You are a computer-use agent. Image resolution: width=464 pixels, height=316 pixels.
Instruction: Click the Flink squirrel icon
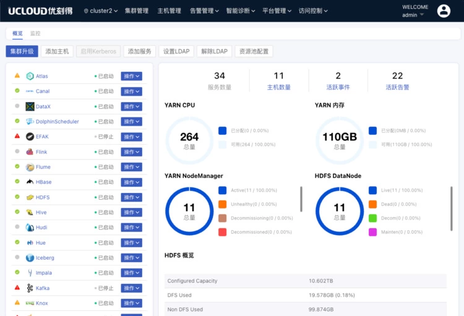tap(30, 152)
